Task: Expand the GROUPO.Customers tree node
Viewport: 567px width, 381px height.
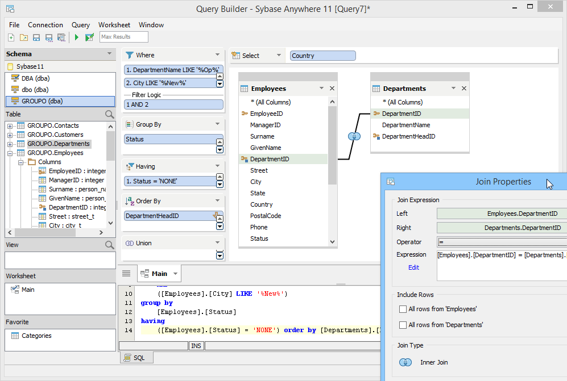Action: click(x=10, y=135)
